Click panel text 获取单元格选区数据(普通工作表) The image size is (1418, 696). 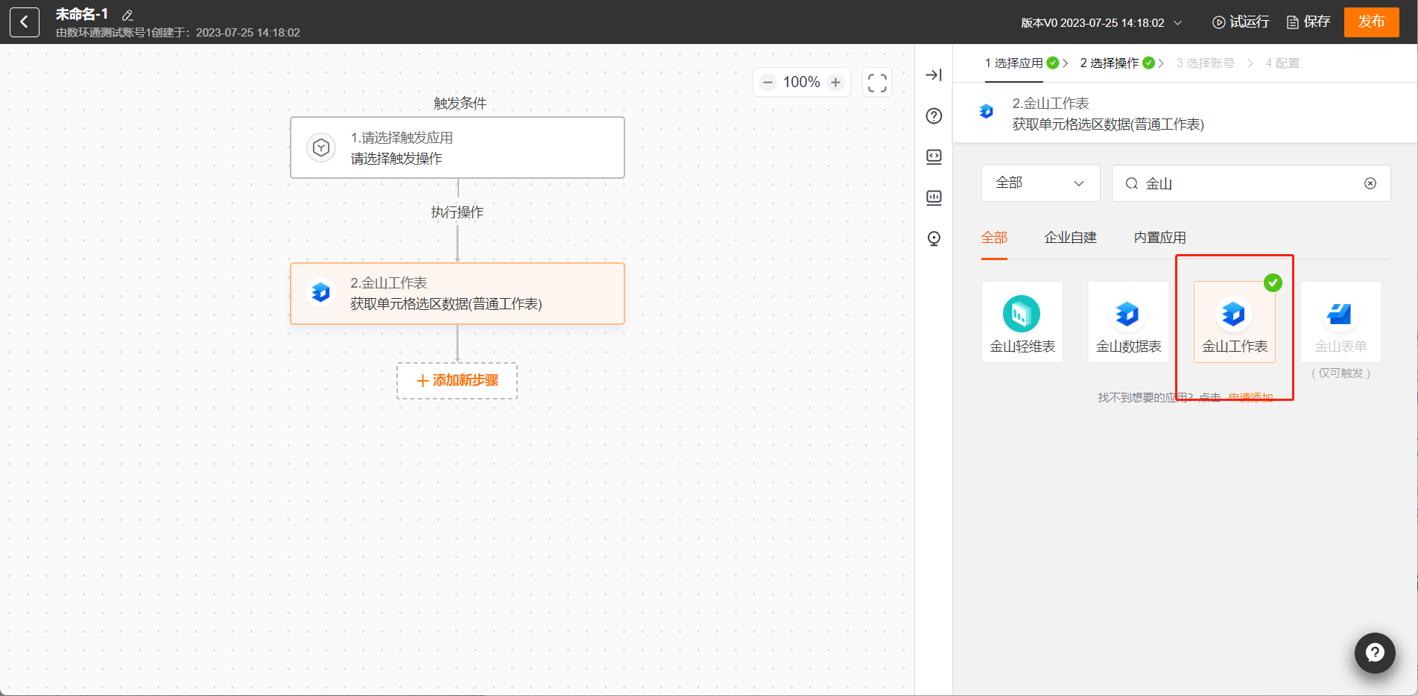point(1108,124)
